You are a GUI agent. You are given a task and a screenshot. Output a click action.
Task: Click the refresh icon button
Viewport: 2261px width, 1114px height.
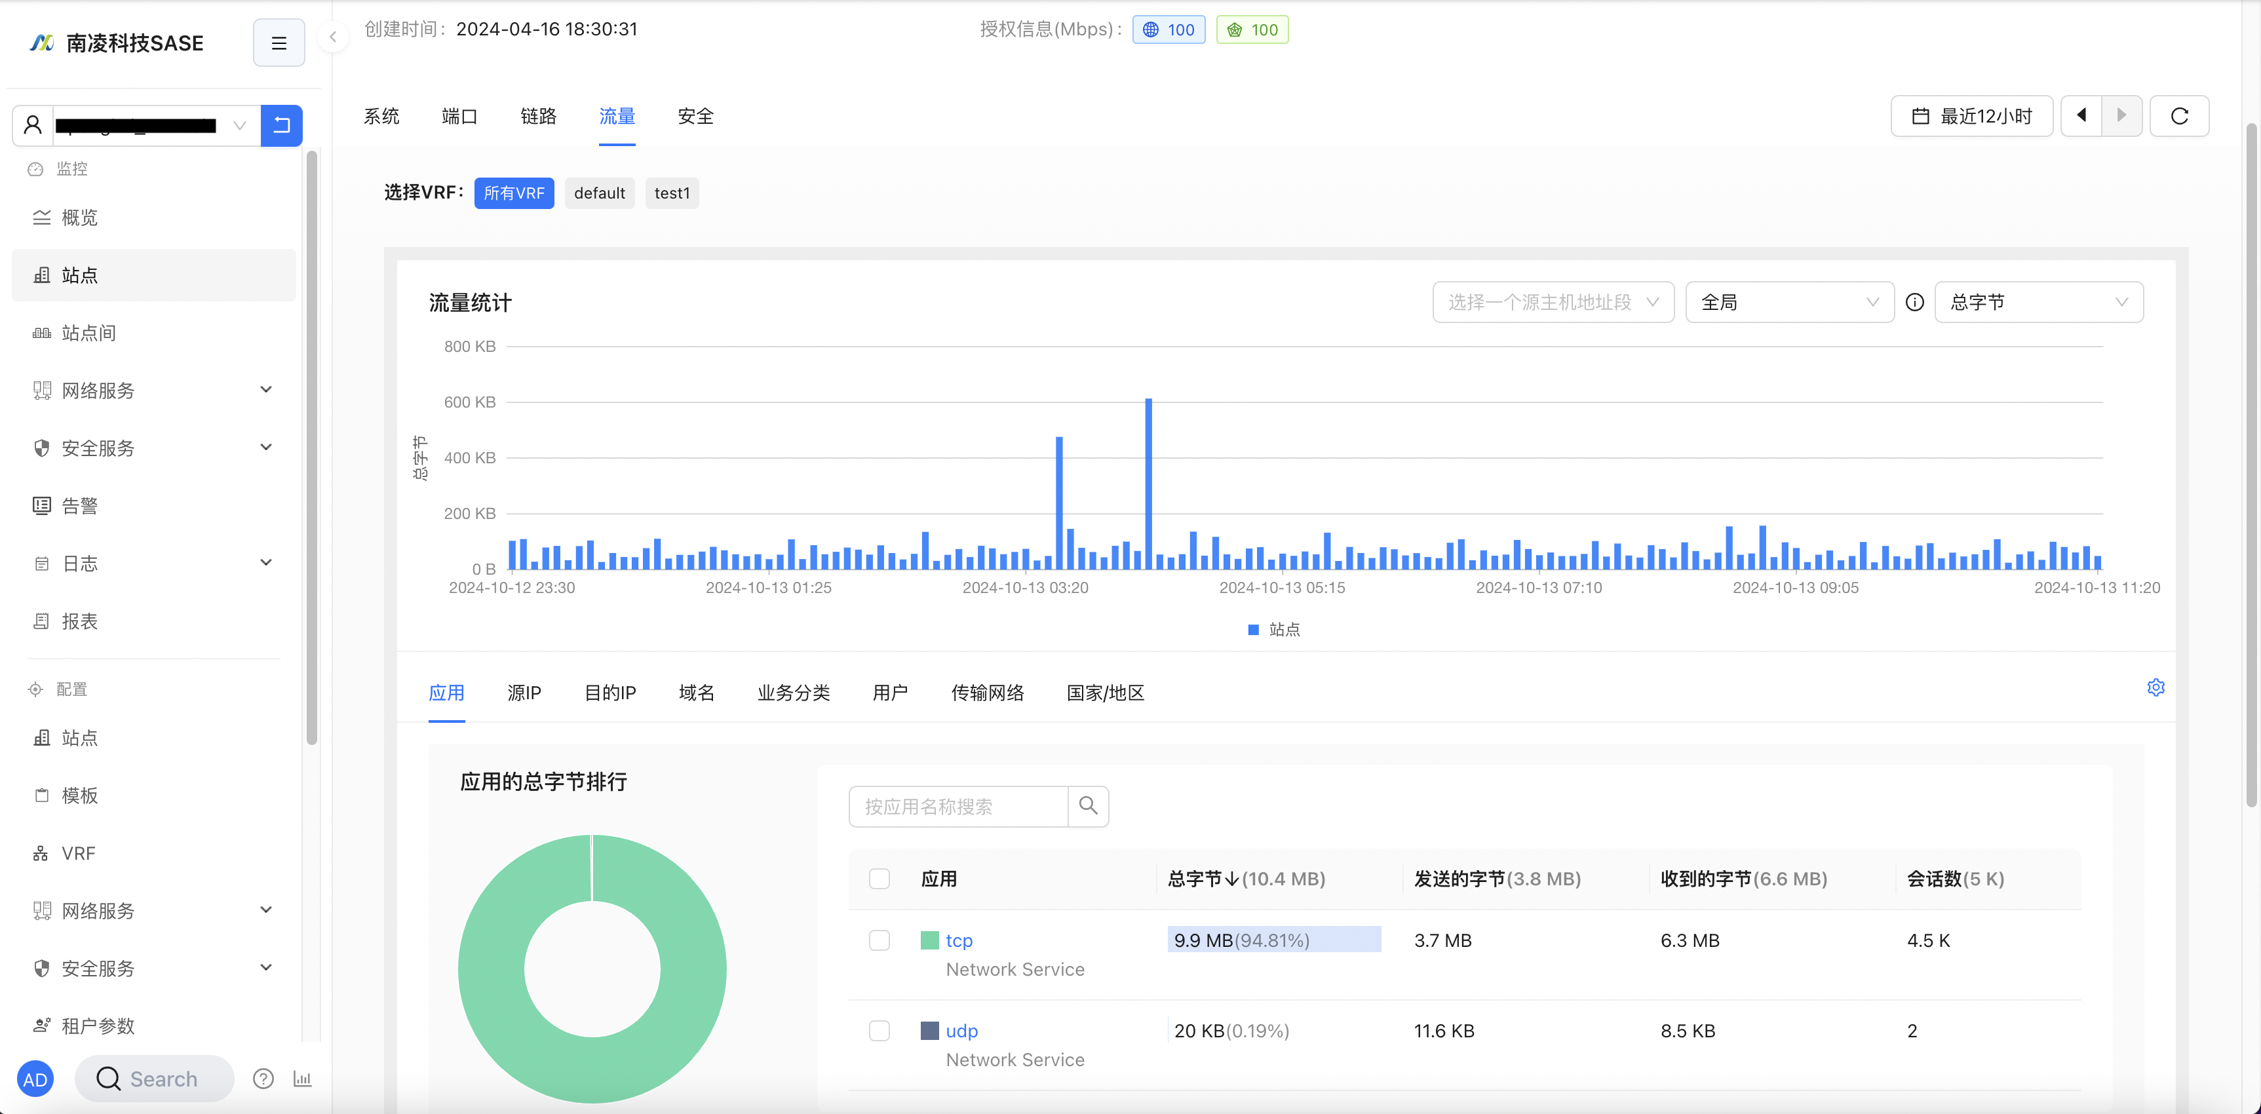2179,116
